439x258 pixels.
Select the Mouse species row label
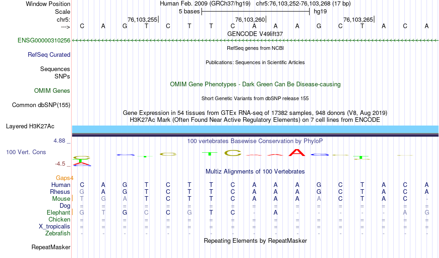[61, 199]
